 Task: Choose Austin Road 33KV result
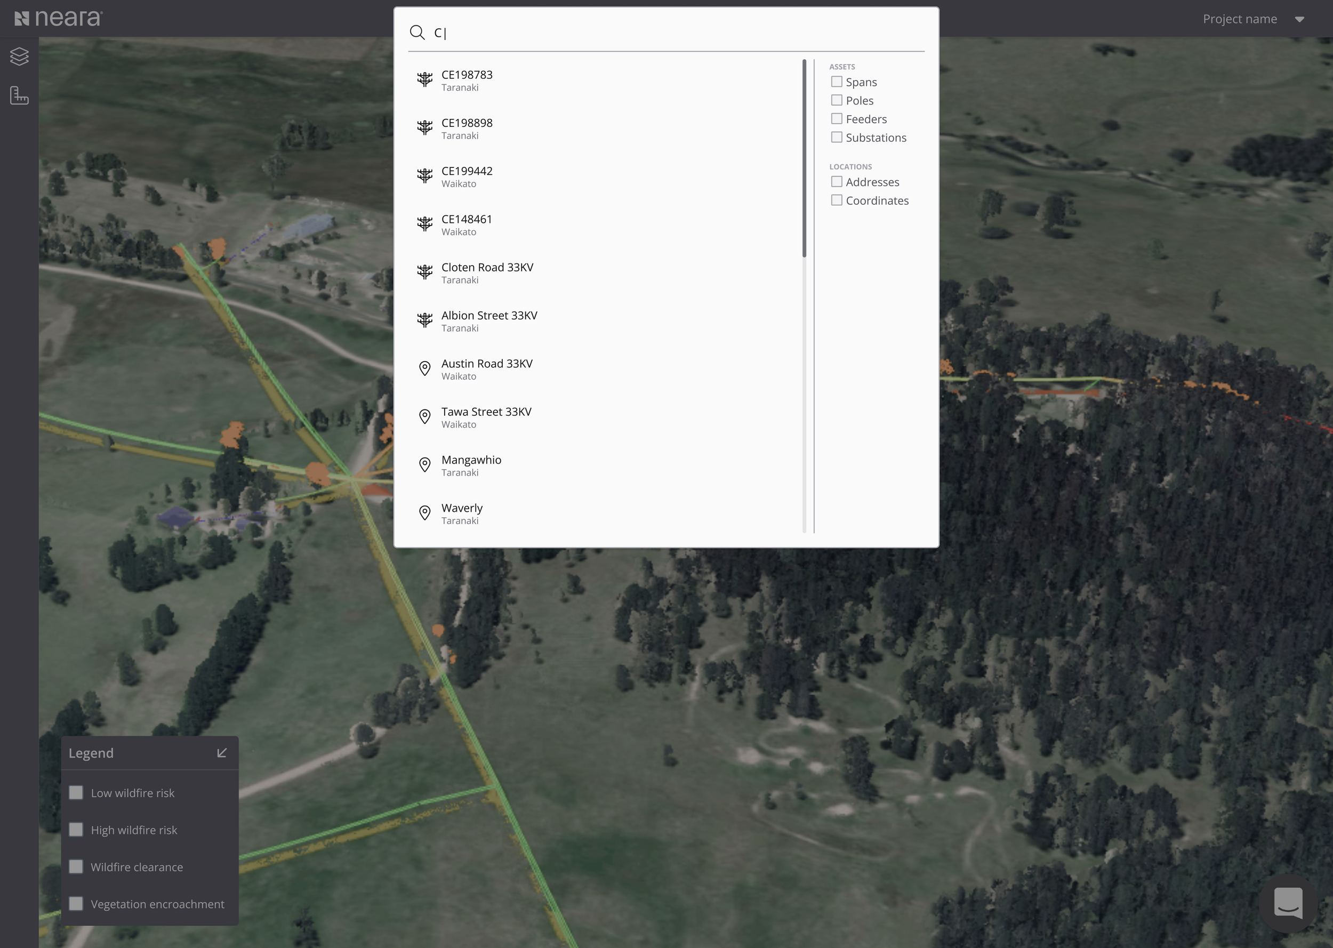point(487,369)
